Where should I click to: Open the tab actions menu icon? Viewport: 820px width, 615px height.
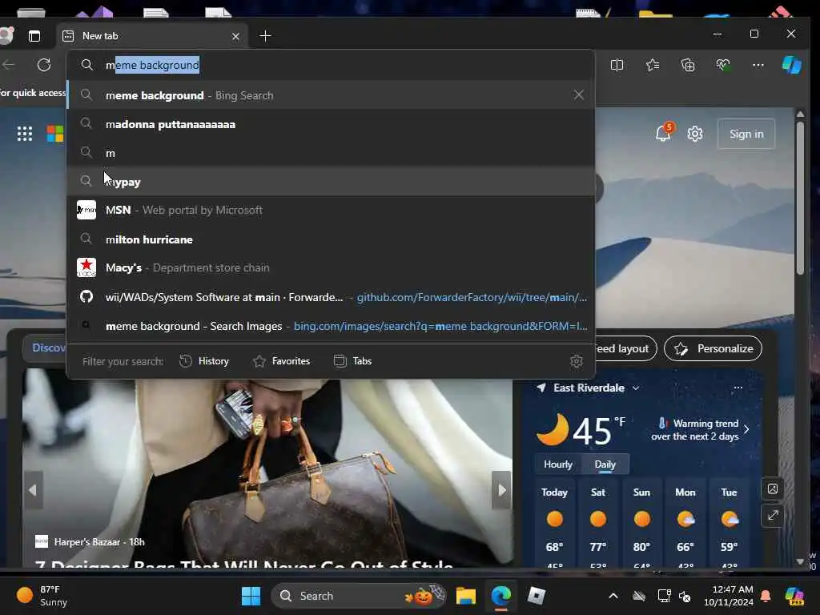pos(34,36)
